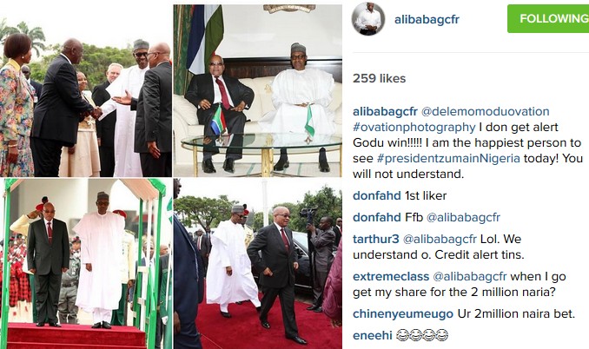Click @alibabagcfr mention in the Ffb comment
This screenshot has height=349, width=589.
tap(463, 217)
